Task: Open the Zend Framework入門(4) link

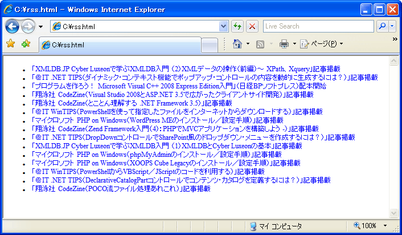Action: [x=175, y=129]
